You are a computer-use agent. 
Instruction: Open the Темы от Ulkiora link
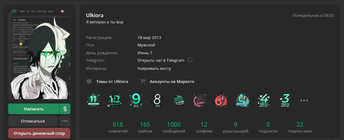point(112,82)
